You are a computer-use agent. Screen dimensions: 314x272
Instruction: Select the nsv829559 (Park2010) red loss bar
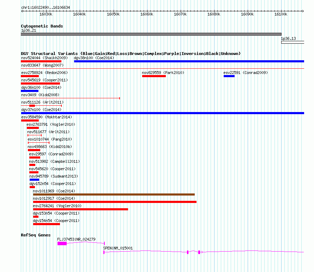(x=154, y=76)
